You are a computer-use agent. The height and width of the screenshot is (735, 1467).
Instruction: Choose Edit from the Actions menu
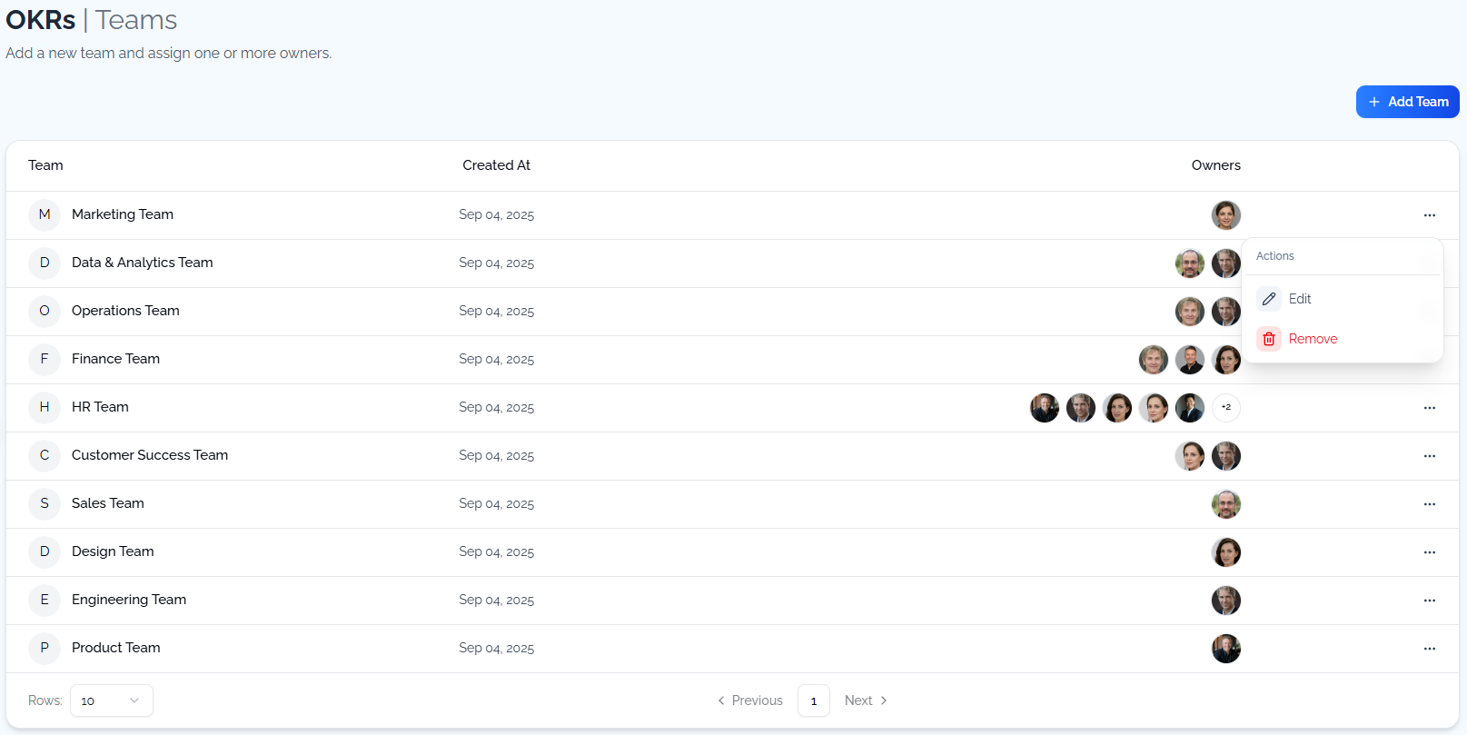(x=1300, y=299)
